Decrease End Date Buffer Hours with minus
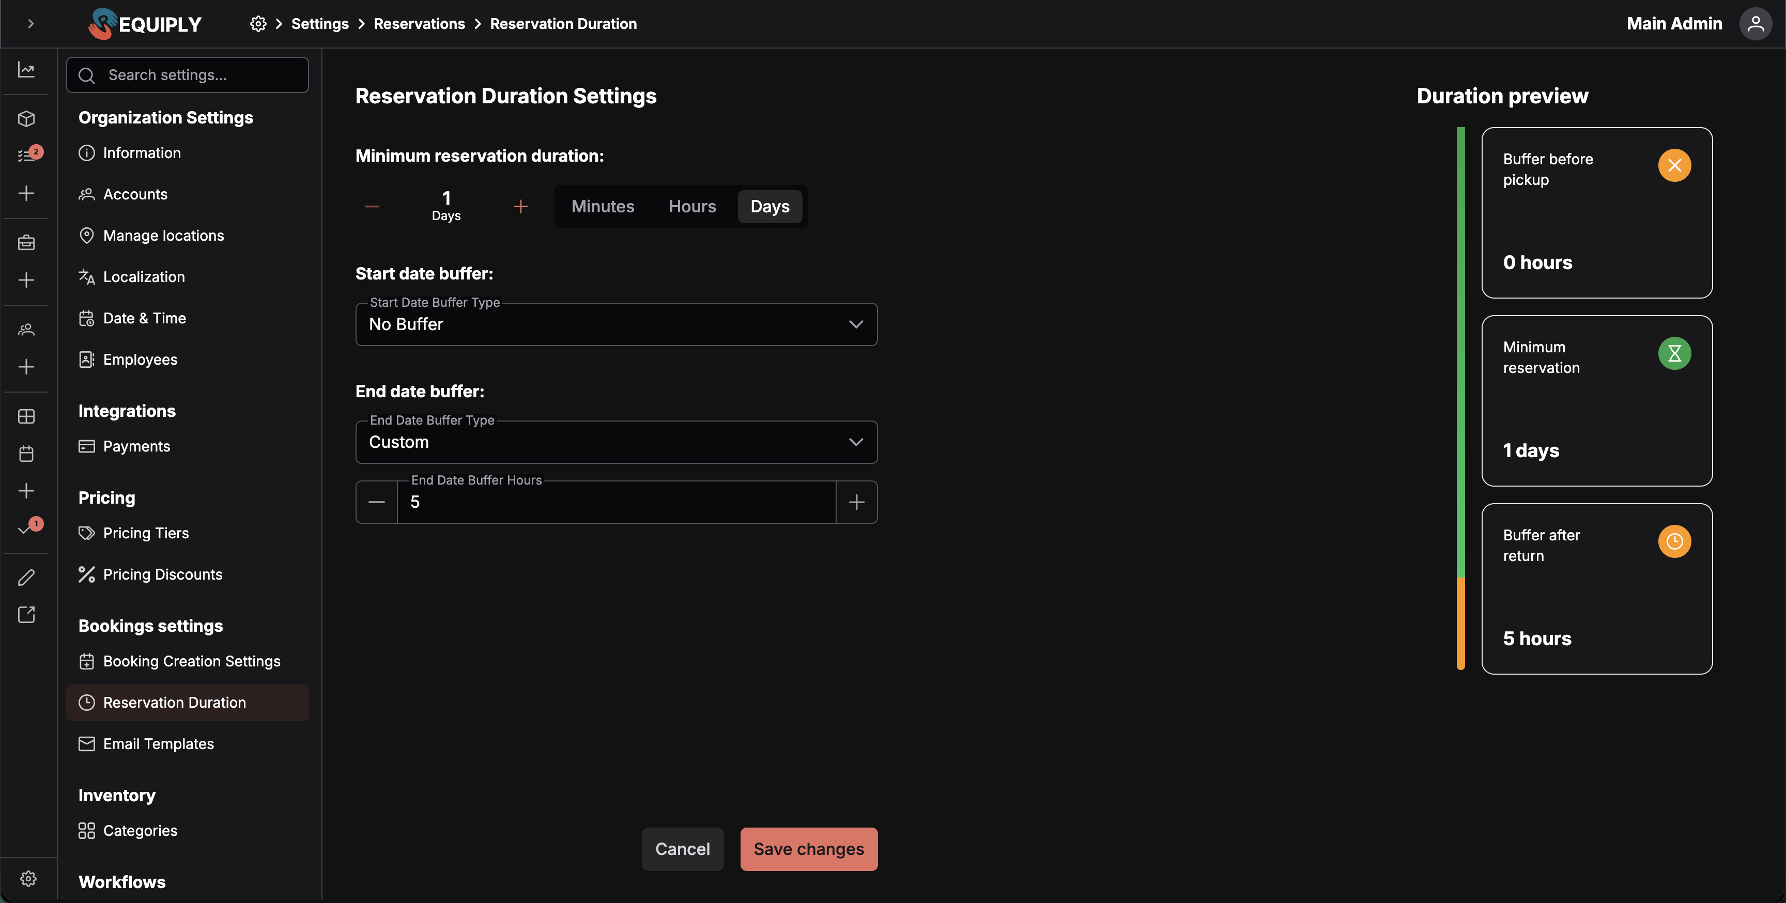The width and height of the screenshot is (1786, 903). click(x=376, y=503)
